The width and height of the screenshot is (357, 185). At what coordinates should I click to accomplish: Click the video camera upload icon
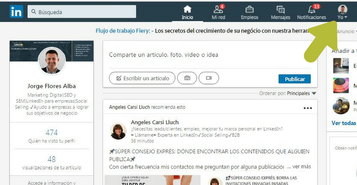pyautogui.click(x=209, y=78)
